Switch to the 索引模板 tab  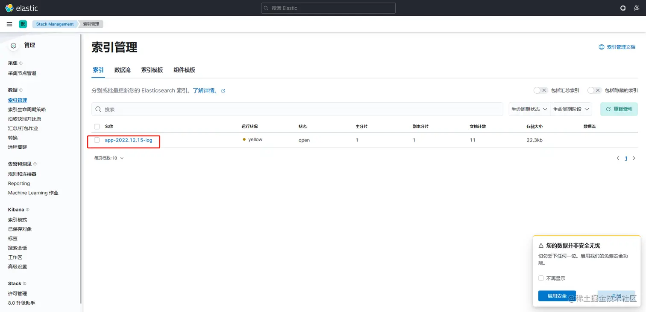(x=152, y=70)
